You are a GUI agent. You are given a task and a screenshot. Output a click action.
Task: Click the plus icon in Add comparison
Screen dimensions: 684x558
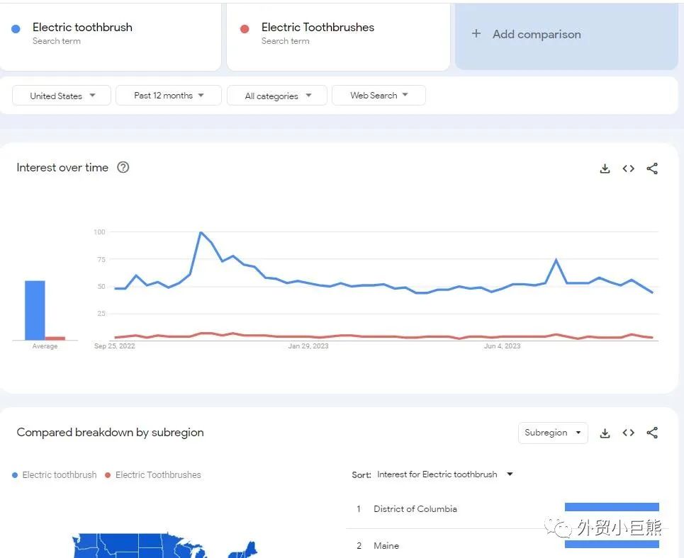point(476,34)
